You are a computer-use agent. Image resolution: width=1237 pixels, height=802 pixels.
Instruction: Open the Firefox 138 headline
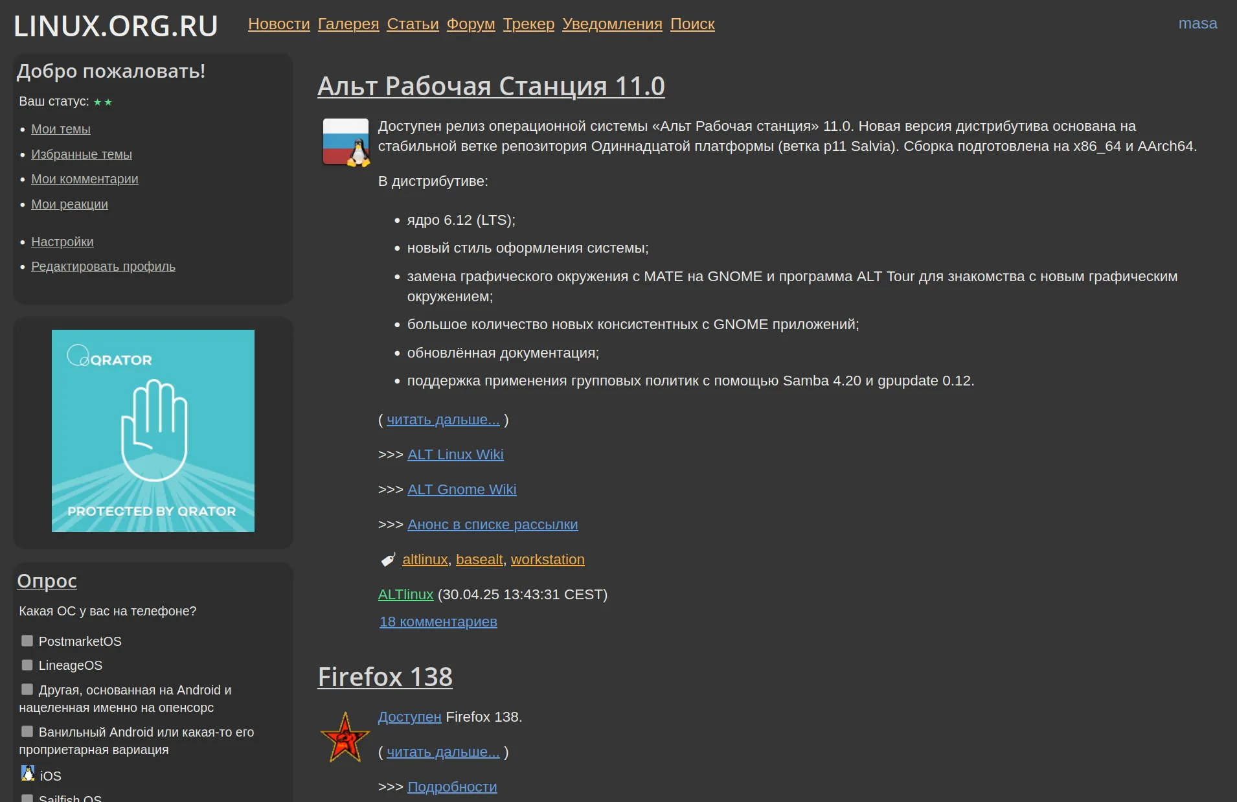click(385, 678)
